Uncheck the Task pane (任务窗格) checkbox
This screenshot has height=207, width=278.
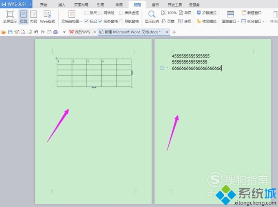[x=100, y=21]
